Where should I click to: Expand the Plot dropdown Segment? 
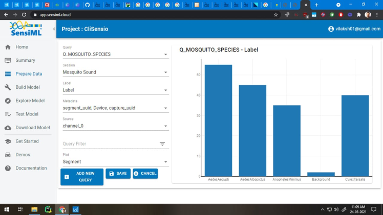tap(115, 162)
